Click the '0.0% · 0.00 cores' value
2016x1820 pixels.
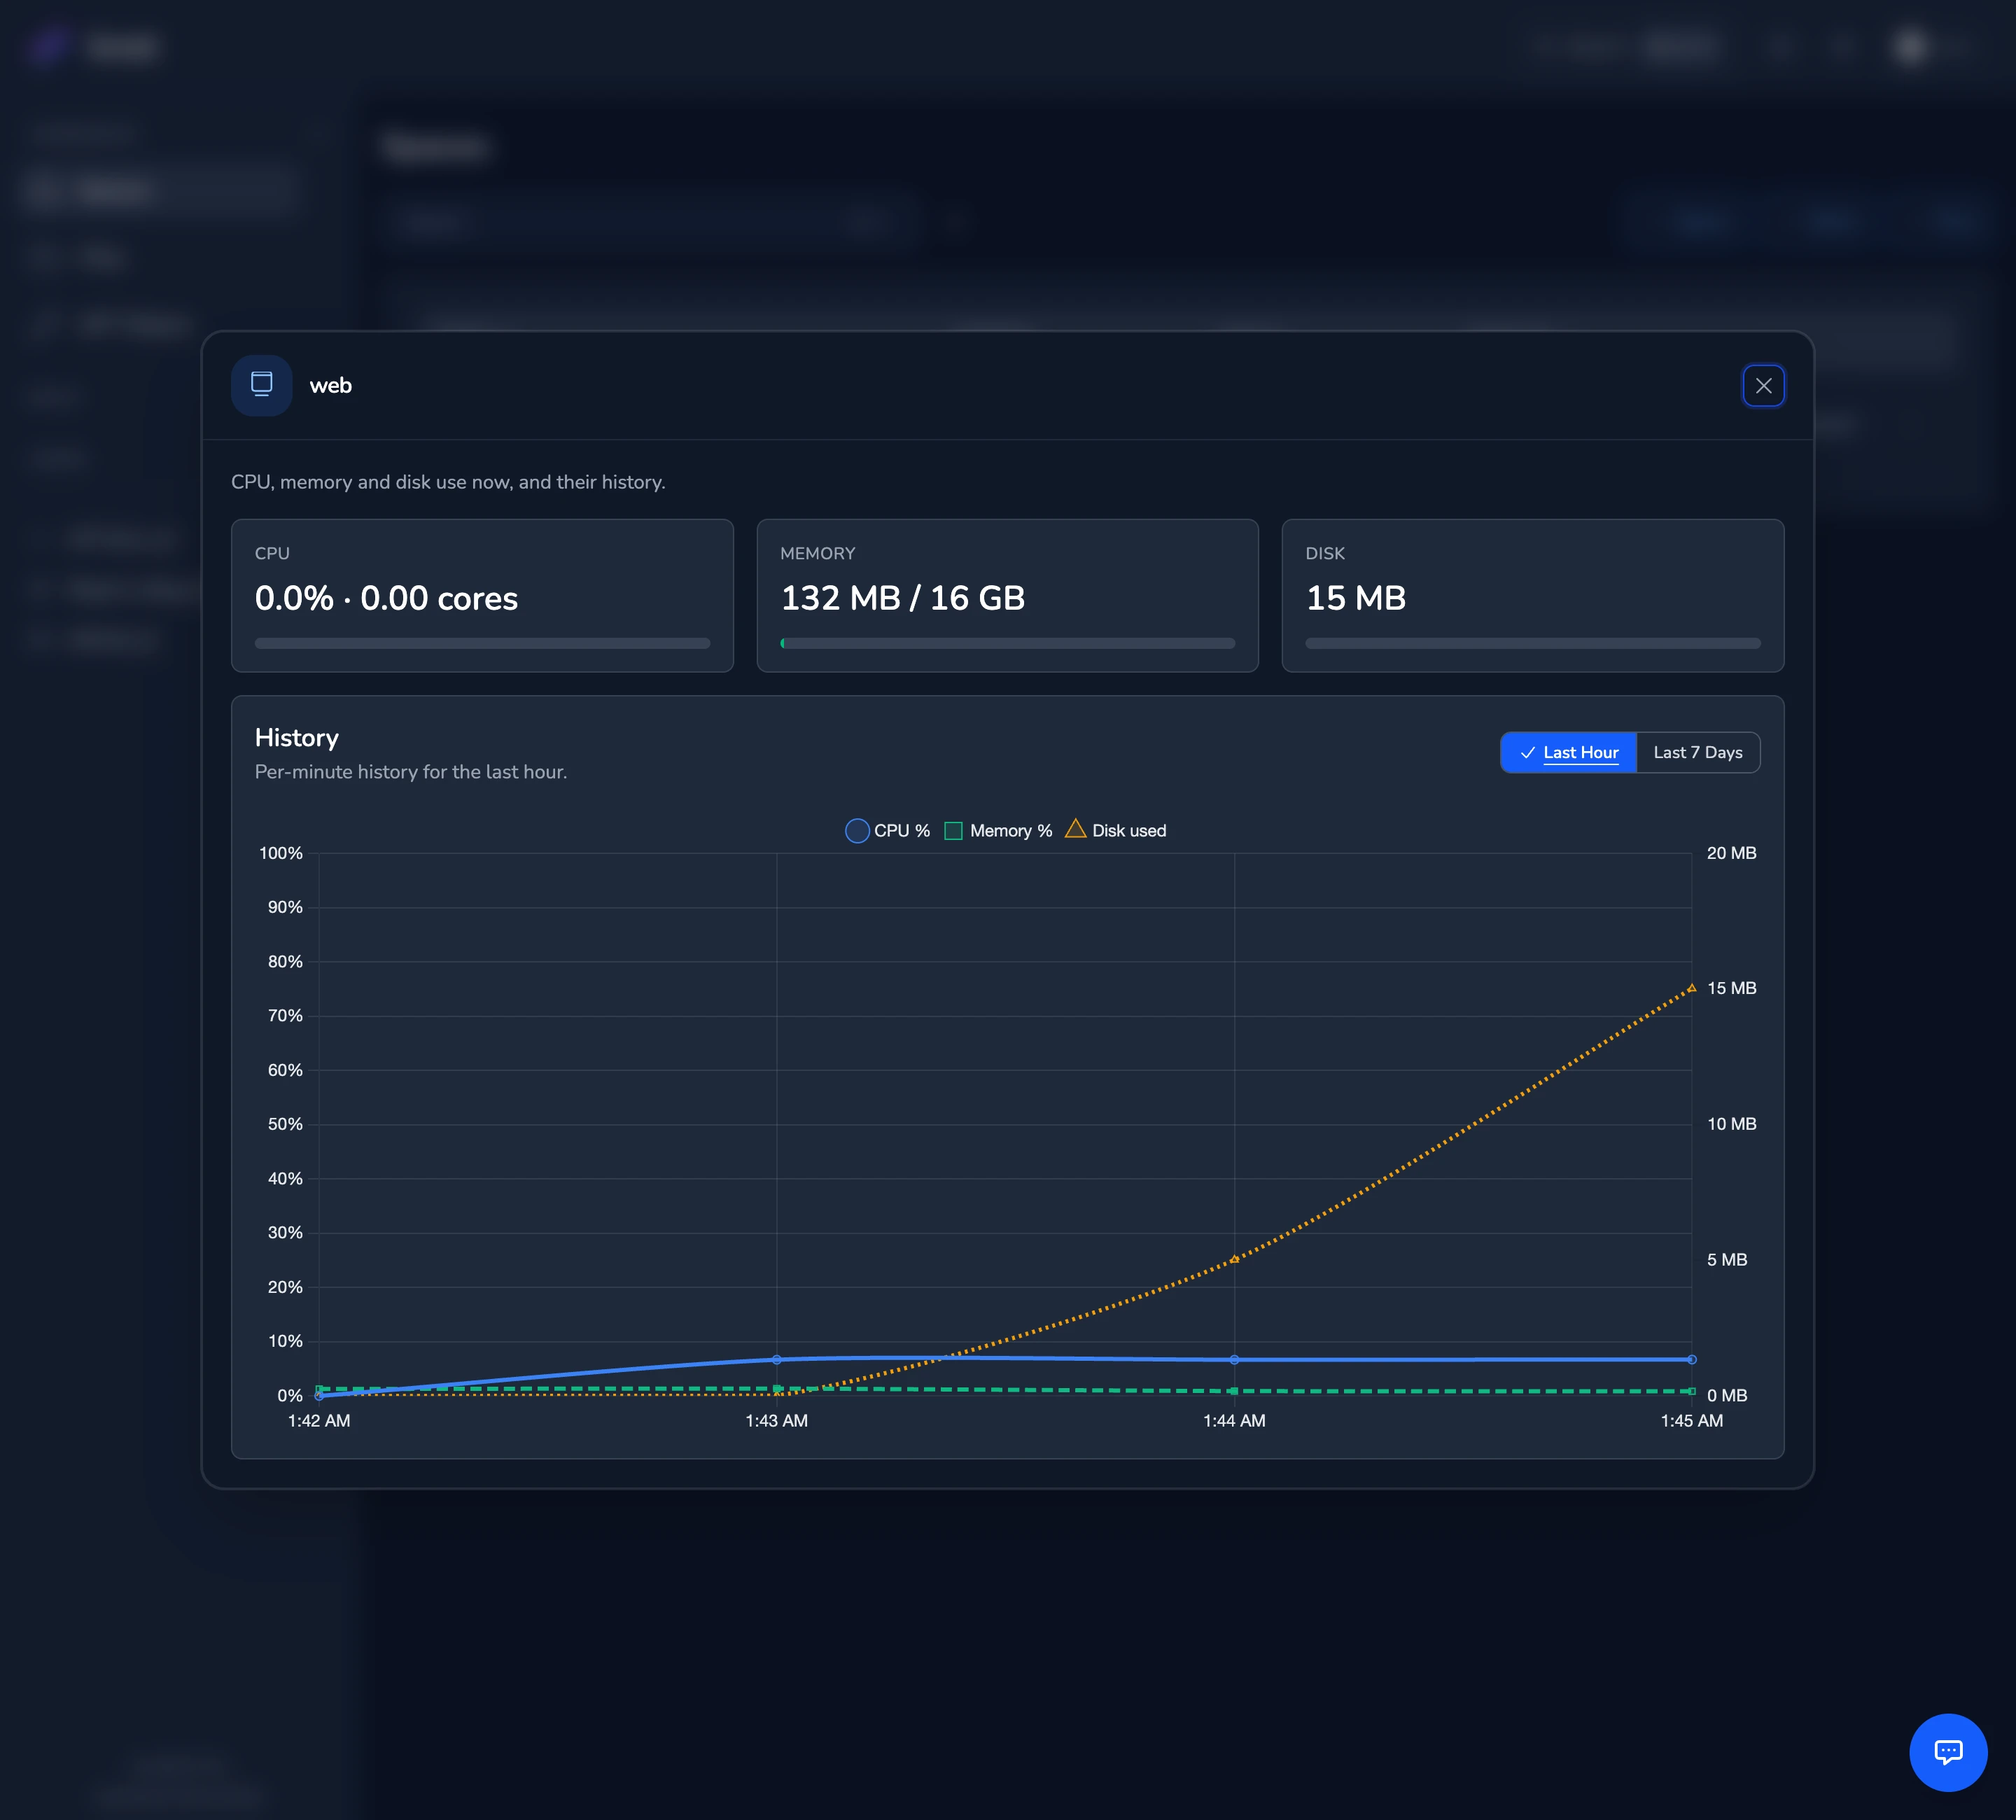point(386,598)
